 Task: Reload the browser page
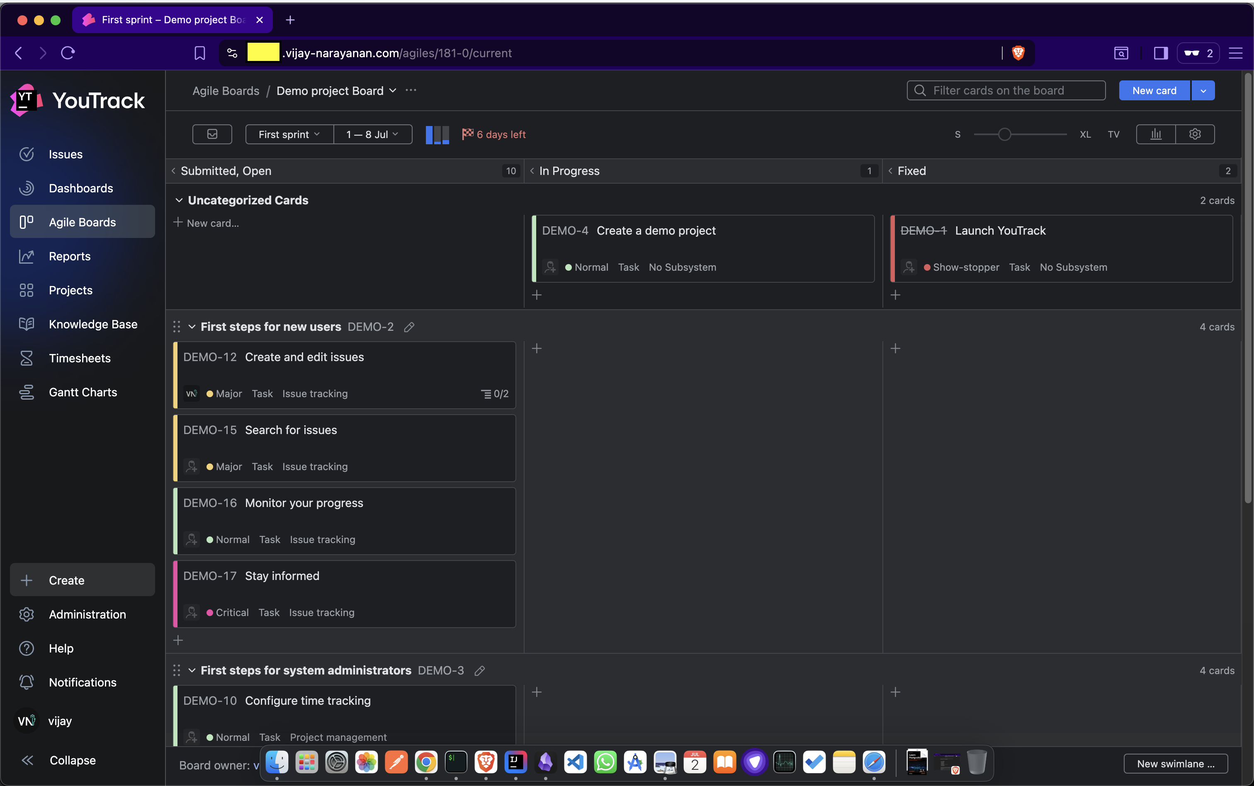(x=68, y=53)
